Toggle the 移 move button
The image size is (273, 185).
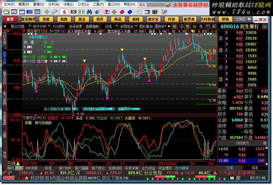tap(201, 26)
